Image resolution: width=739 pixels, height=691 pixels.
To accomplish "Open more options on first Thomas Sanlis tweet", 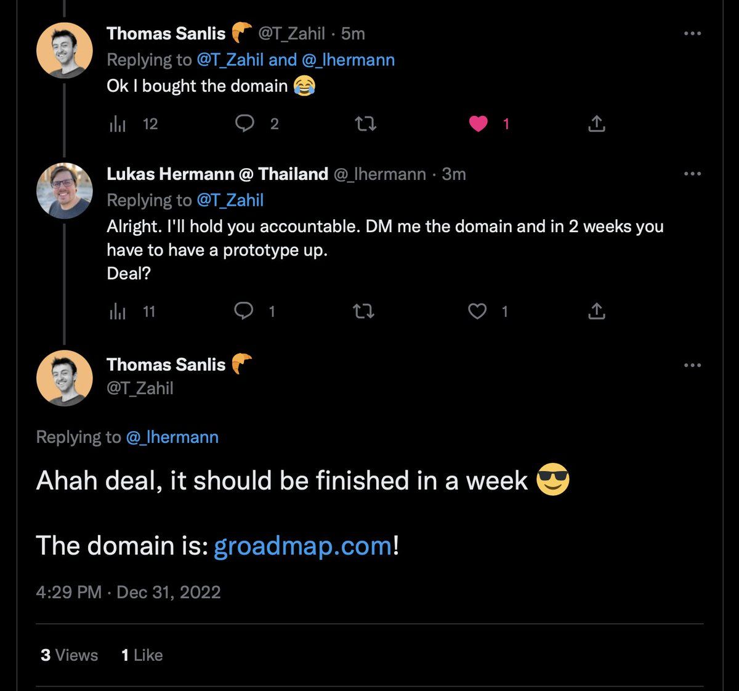I will point(693,33).
